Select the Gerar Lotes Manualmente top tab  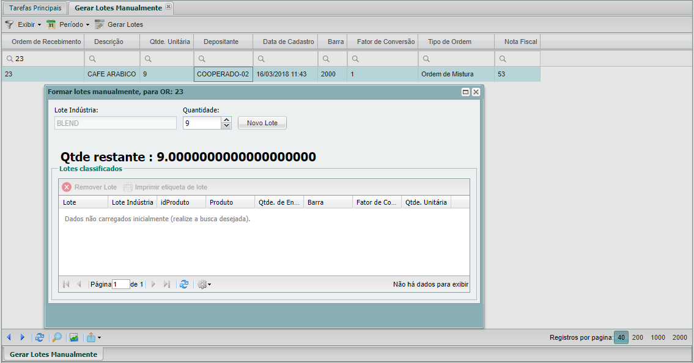pos(118,8)
